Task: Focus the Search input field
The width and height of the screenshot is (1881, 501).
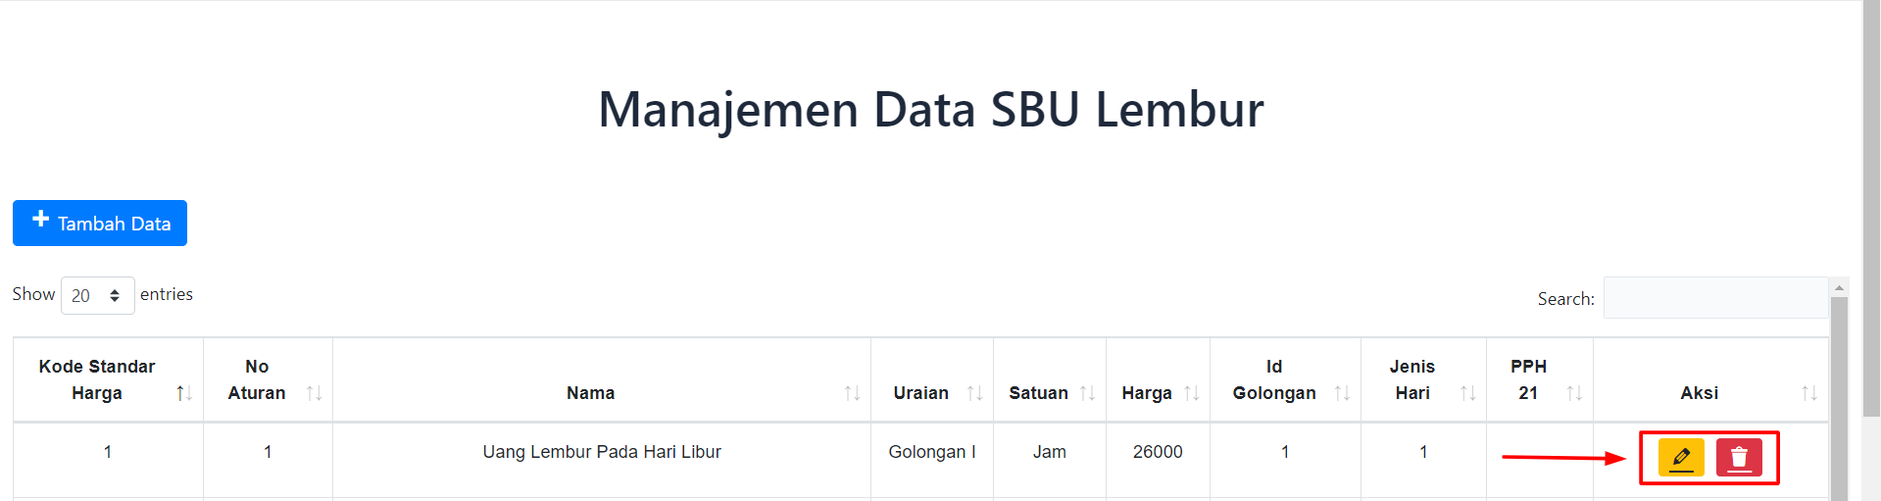Action: click(x=1715, y=298)
